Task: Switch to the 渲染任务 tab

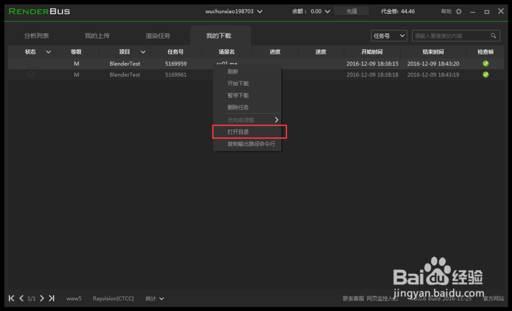Action: click(158, 35)
